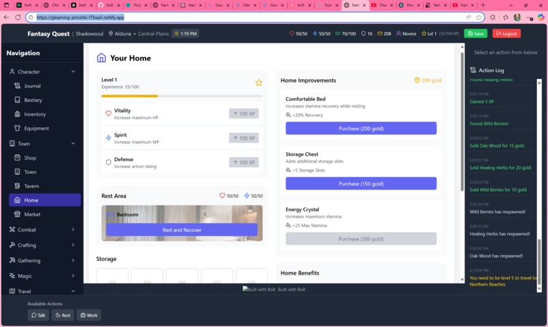This screenshot has height=327, width=548.
Task: Click the Work action button
Action: pos(89,315)
